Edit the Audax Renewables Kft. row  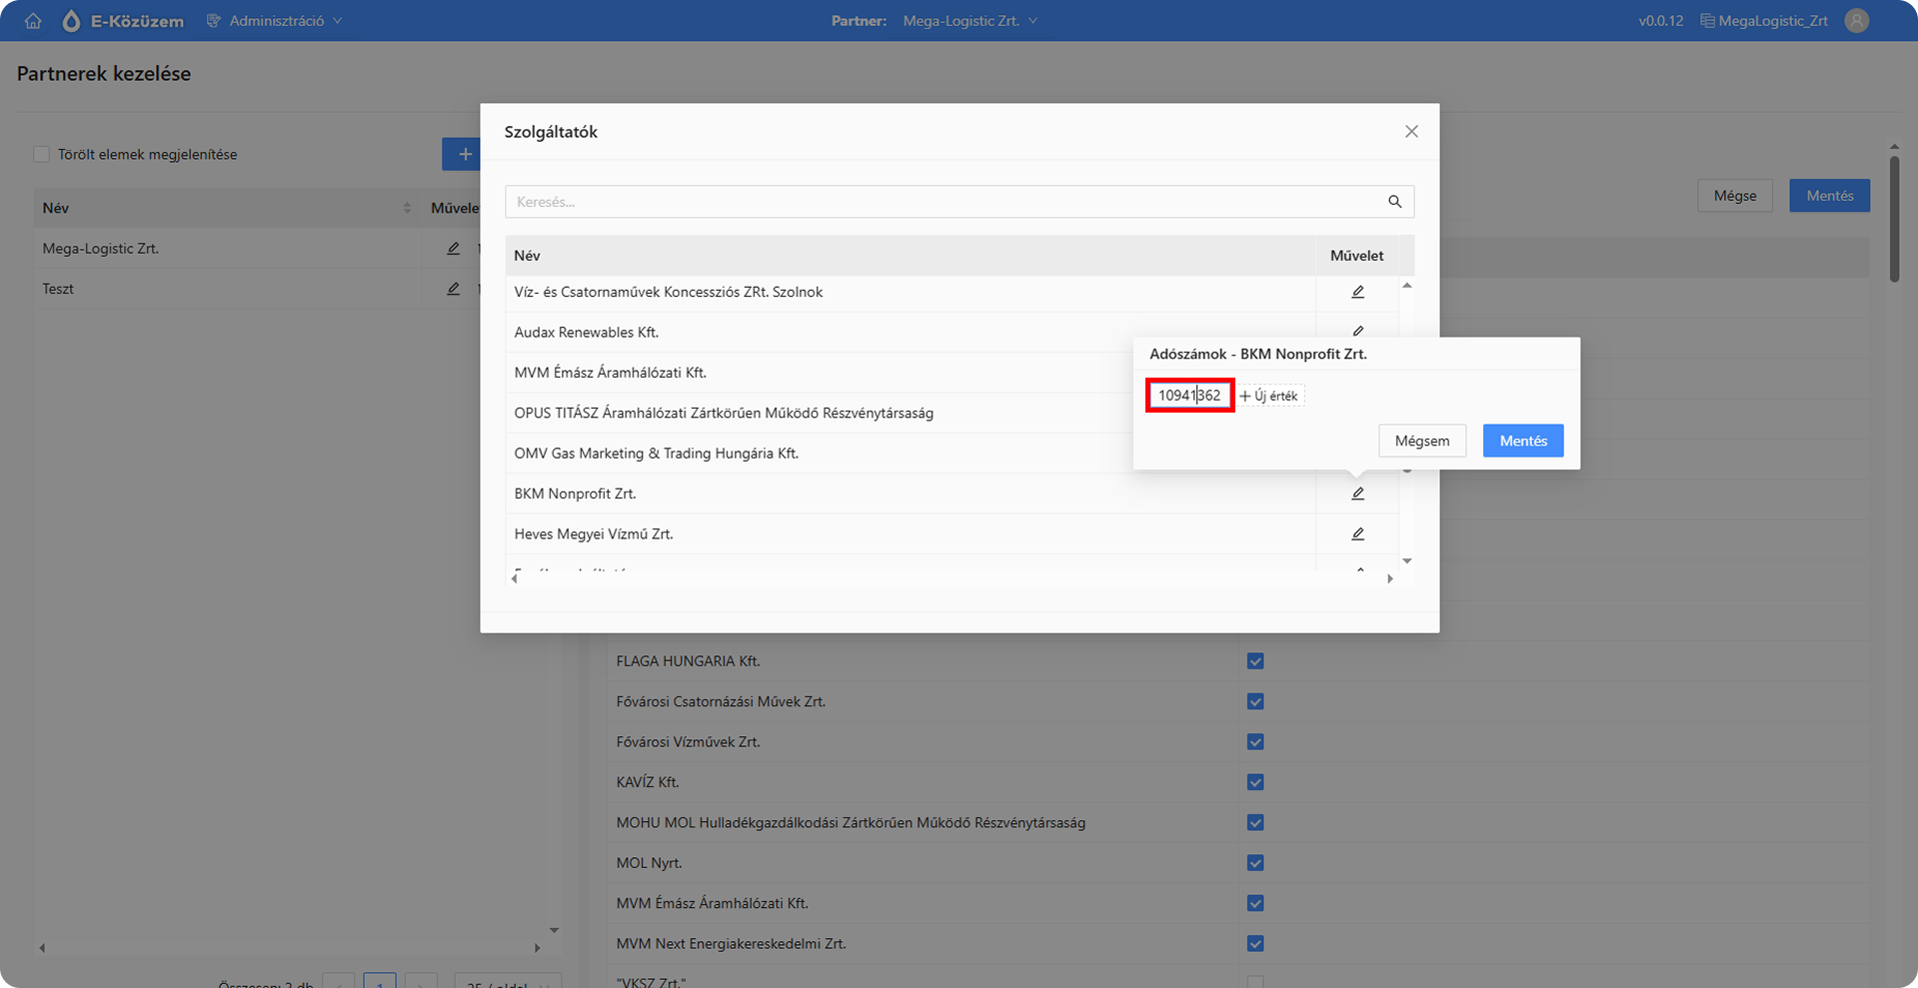click(x=1357, y=331)
